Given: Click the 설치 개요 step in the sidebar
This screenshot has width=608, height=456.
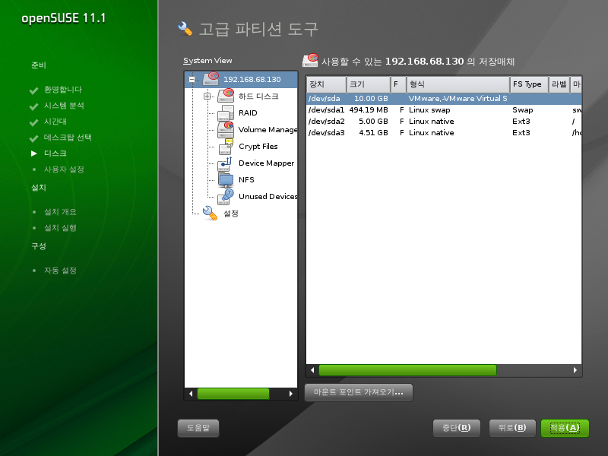Looking at the screenshot, I should click(x=60, y=212).
